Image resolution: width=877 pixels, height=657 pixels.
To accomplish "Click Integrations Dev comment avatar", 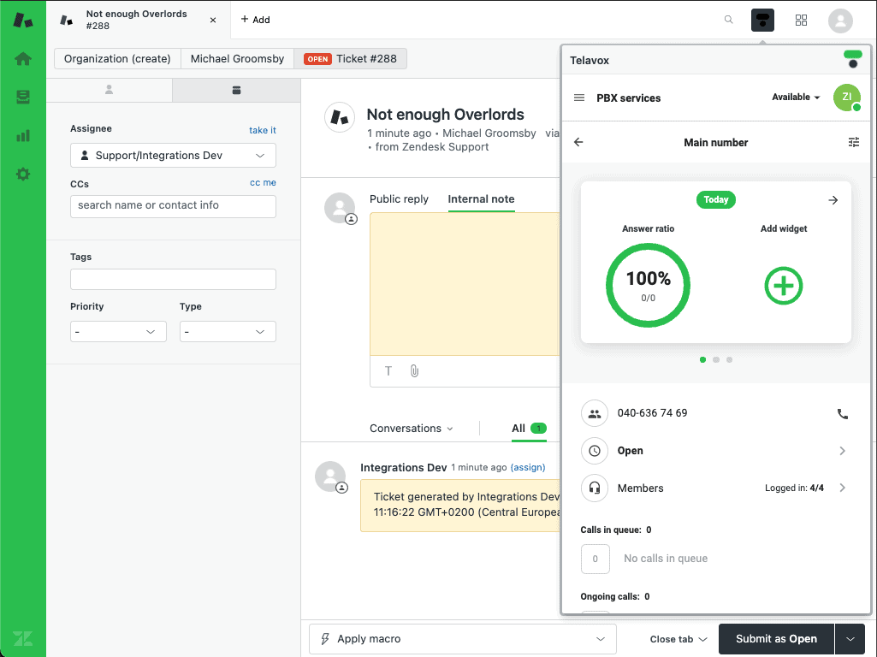I will tap(330, 476).
